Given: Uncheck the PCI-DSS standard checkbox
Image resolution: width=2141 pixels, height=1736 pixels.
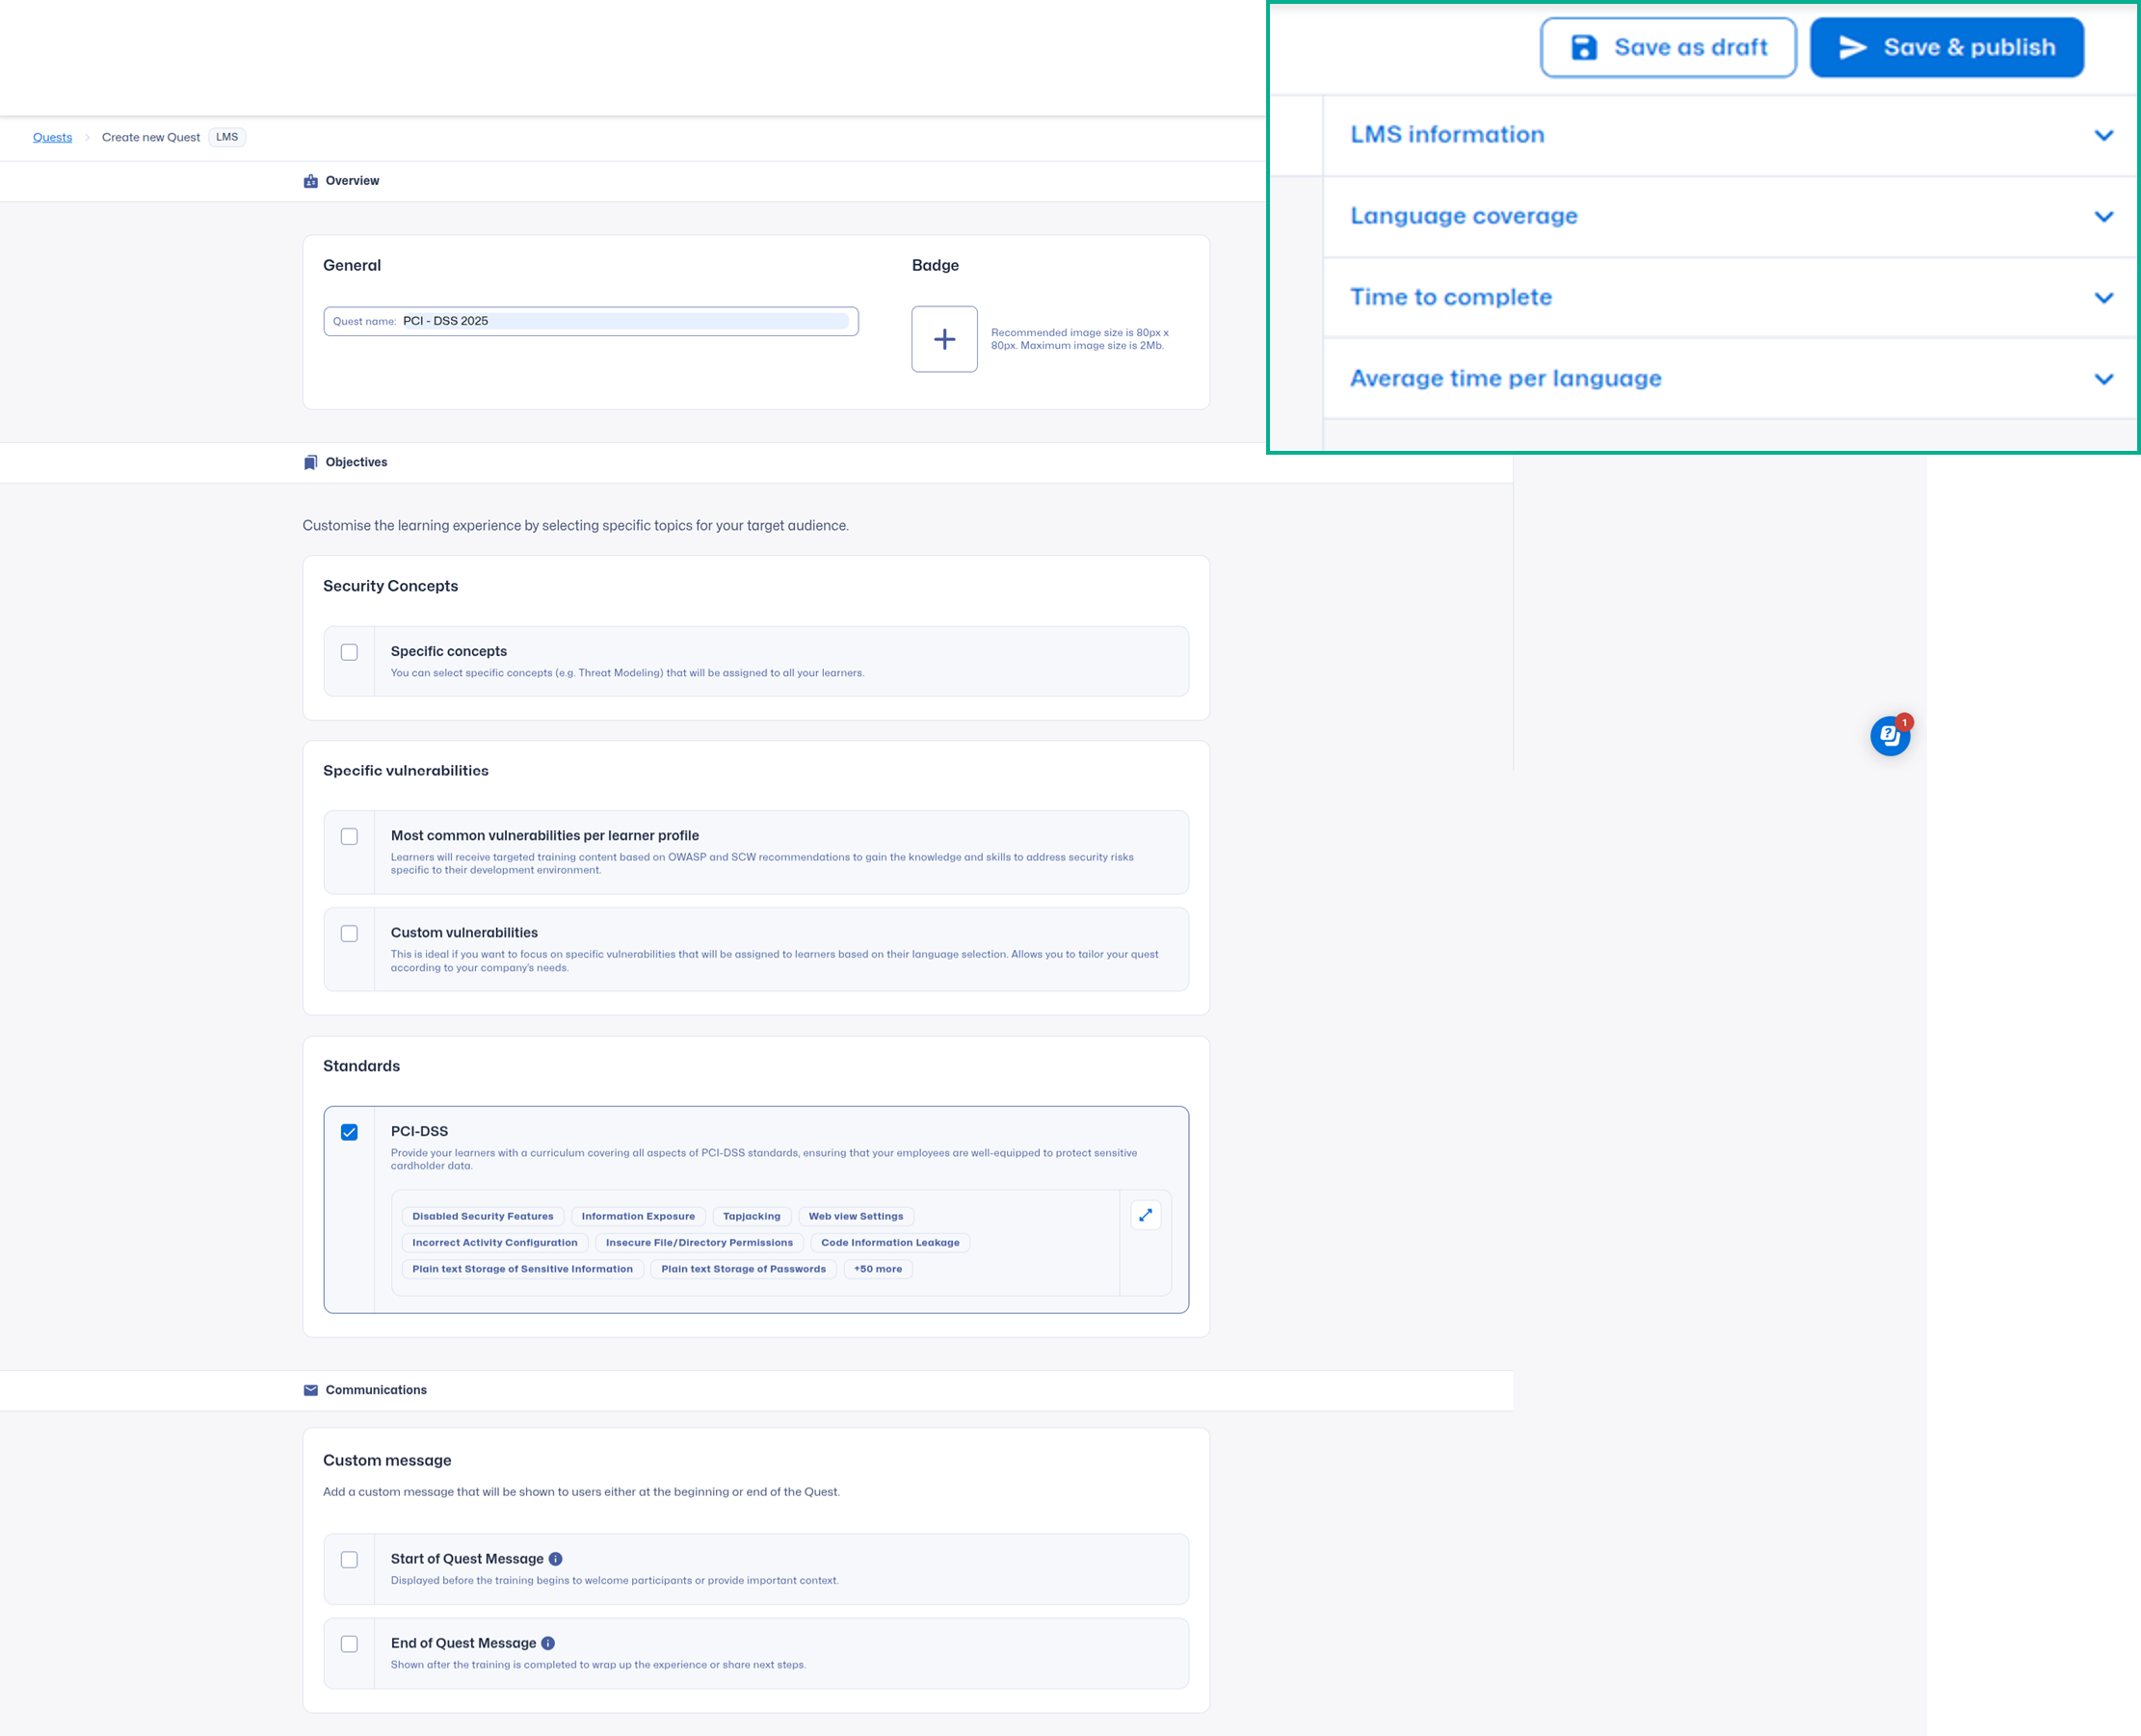Looking at the screenshot, I should (x=349, y=1132).
